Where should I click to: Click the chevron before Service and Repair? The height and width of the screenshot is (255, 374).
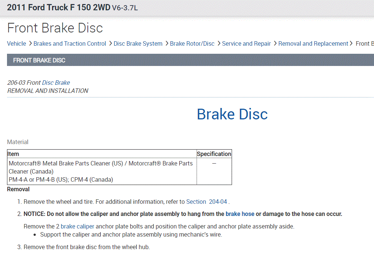[218, 43]
